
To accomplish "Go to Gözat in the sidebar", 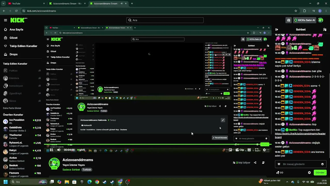I will point(13,38).
